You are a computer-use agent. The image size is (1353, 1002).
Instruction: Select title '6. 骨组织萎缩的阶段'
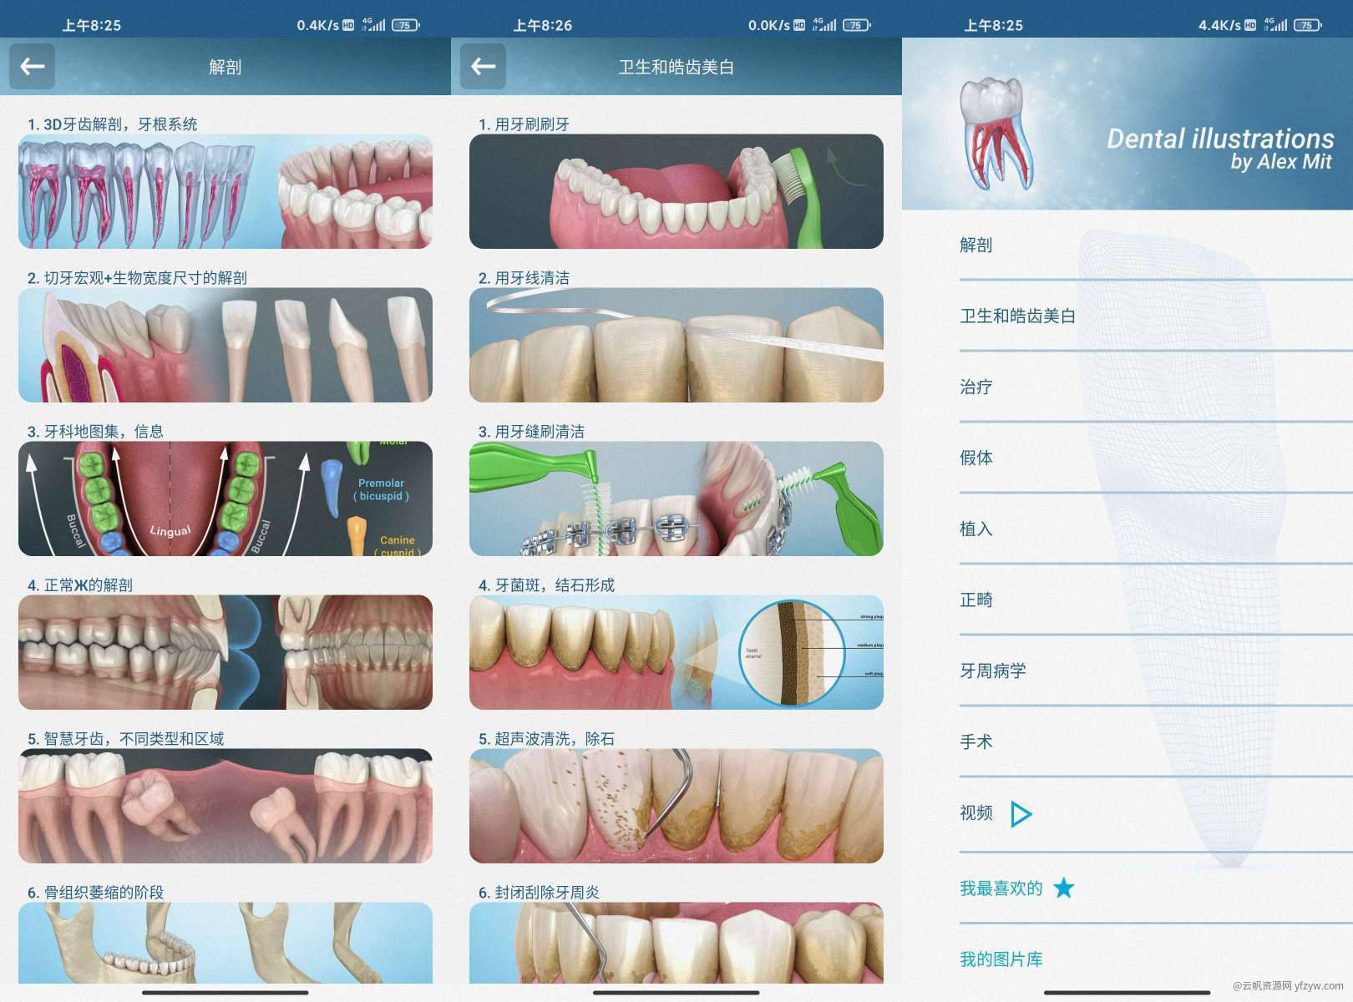pyautogui.click(x=95, y=893)
